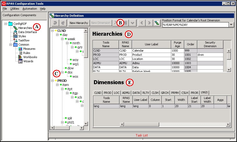Click the right-arrow toolbar button
This screenshot has height=142, width=237.
point(149,23)
